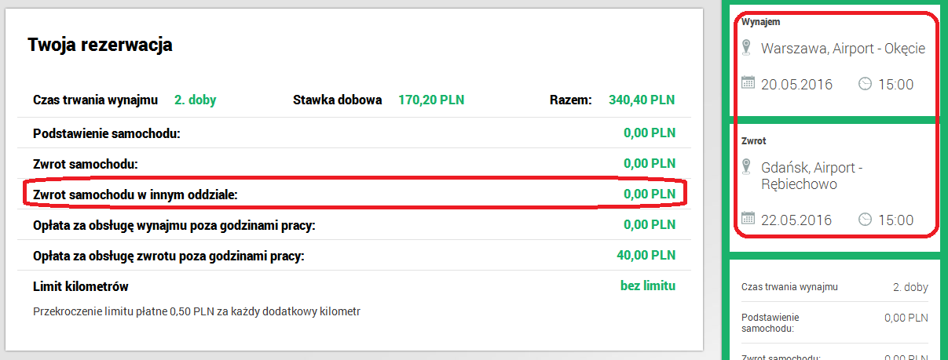
Task: Click the 'Twoja rezerwacja' heading
Action: [100, 45]
